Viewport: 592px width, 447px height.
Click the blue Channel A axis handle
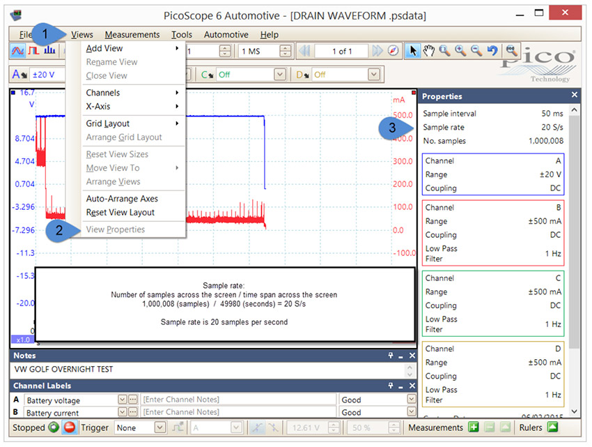(x=13, y=92)
